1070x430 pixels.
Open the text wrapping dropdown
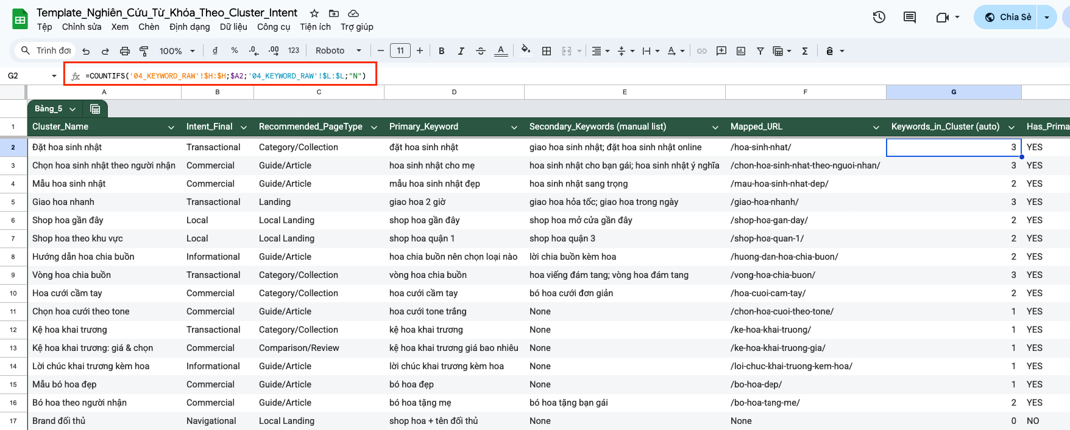click(651, 51)
